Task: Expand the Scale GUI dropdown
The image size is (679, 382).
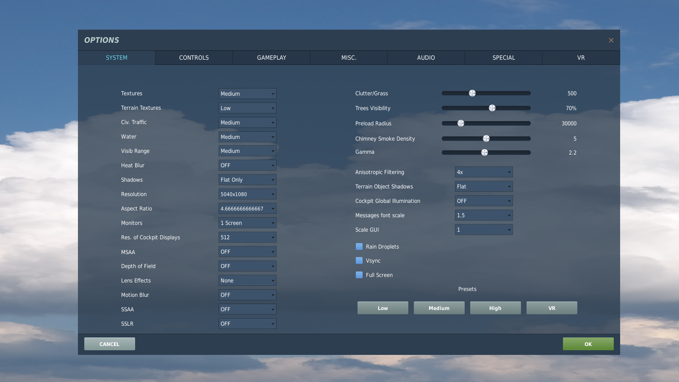Action: click(x=484, y=230)
